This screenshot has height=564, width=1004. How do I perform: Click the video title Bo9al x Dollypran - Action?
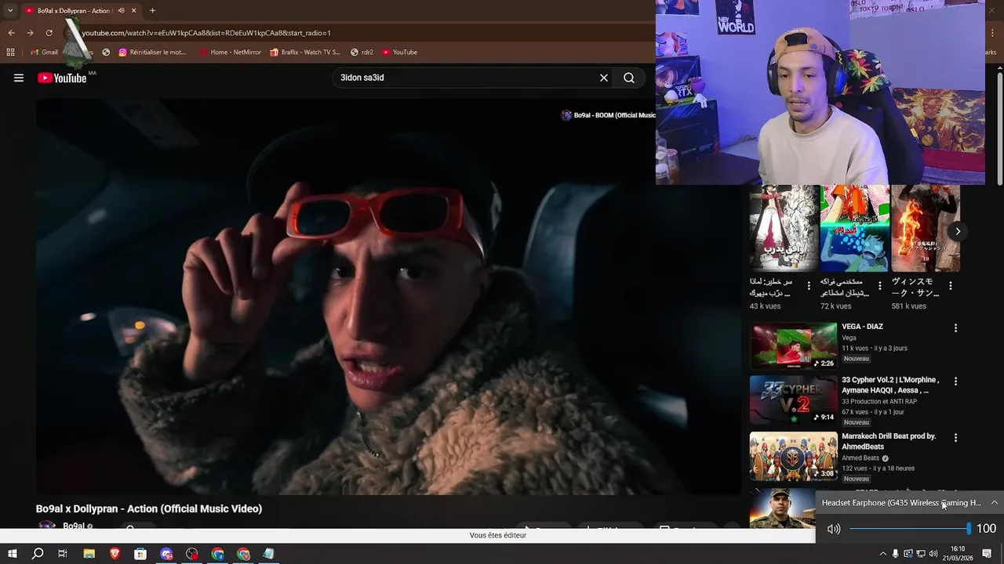[149, 508]
